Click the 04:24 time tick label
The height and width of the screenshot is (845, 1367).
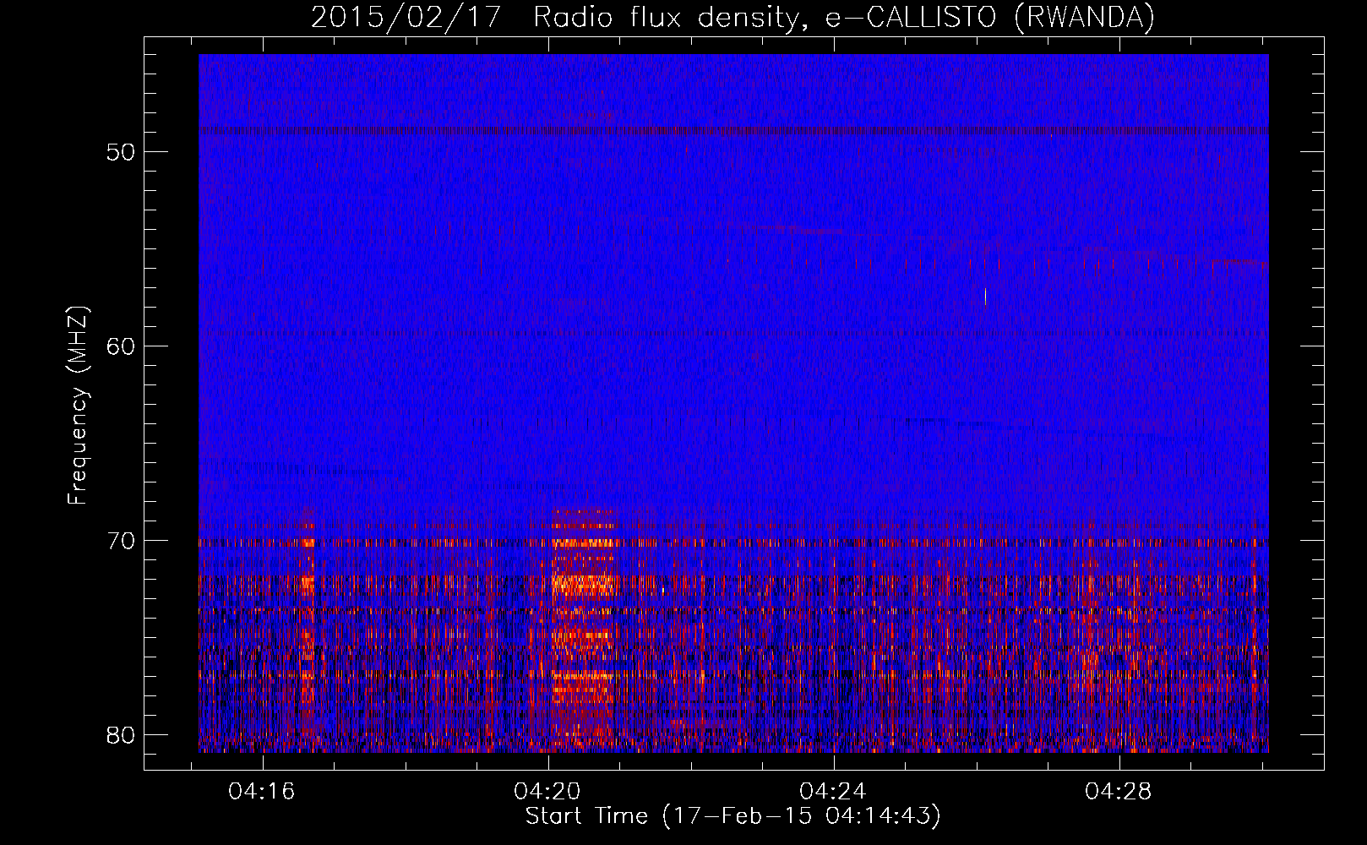(834, 792)
